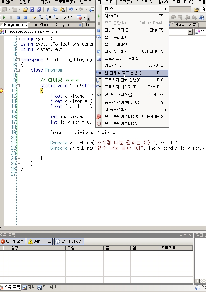
Task: Sort error list by 프로젝트 column header
Action: [x=176, y=248]
